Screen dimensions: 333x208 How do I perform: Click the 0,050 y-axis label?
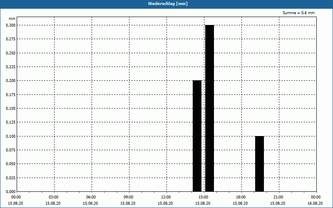(x=11, y=164)
